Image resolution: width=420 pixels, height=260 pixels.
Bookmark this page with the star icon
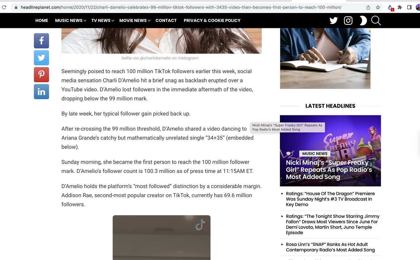(x=378, y=7)
